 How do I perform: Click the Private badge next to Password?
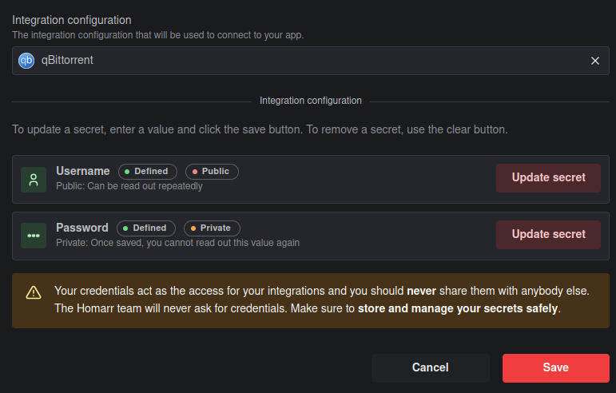[x=212, y=228]
